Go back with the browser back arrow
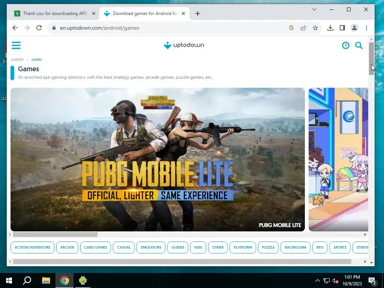This screenshot has height=288, width=384. pos(15,28)
